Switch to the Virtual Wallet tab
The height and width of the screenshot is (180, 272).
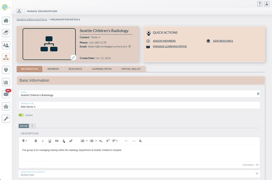(x=131, y=69)
